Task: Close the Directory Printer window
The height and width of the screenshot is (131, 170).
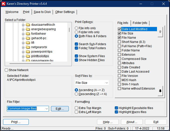Action: pos(163,4)
